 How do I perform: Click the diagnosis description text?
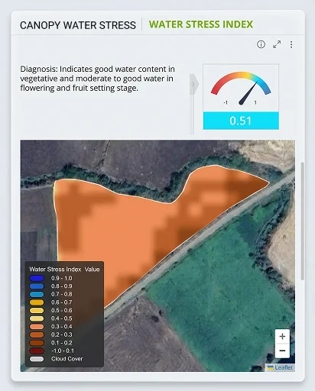tap(97, 79)
